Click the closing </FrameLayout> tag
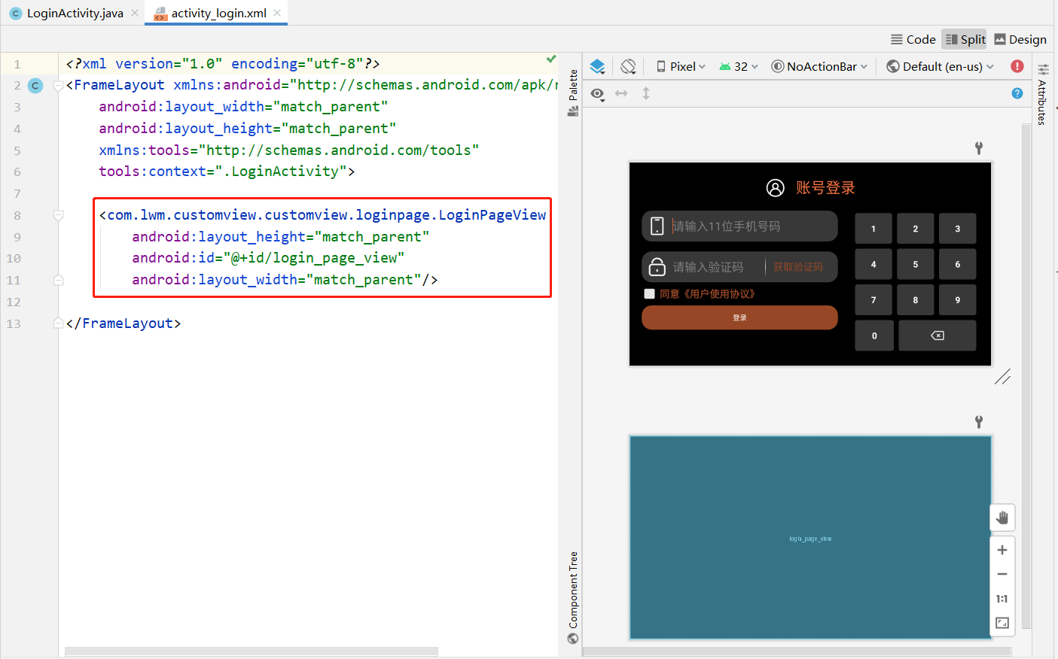Viewport: 1058px width, 659px height. point(123,323)
